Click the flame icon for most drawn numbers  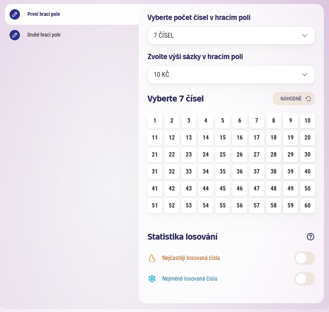(x=152, y=258)
